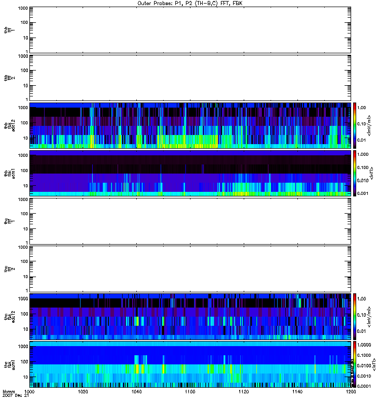Click the second empty thb FFT panel

click(190, 77)
